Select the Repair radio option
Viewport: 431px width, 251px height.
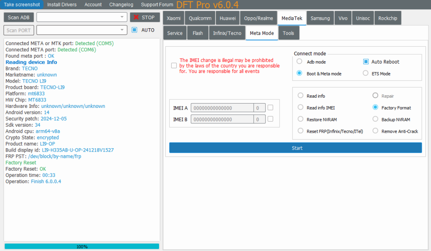[x=375, y=96]
